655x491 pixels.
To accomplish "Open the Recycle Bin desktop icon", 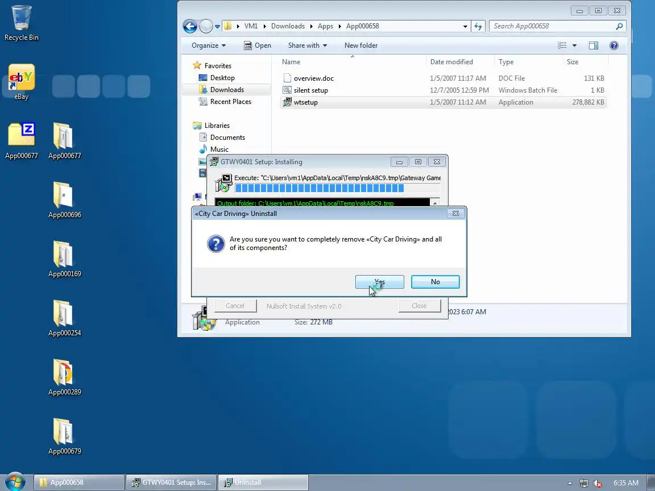I will tap(21, 23).
